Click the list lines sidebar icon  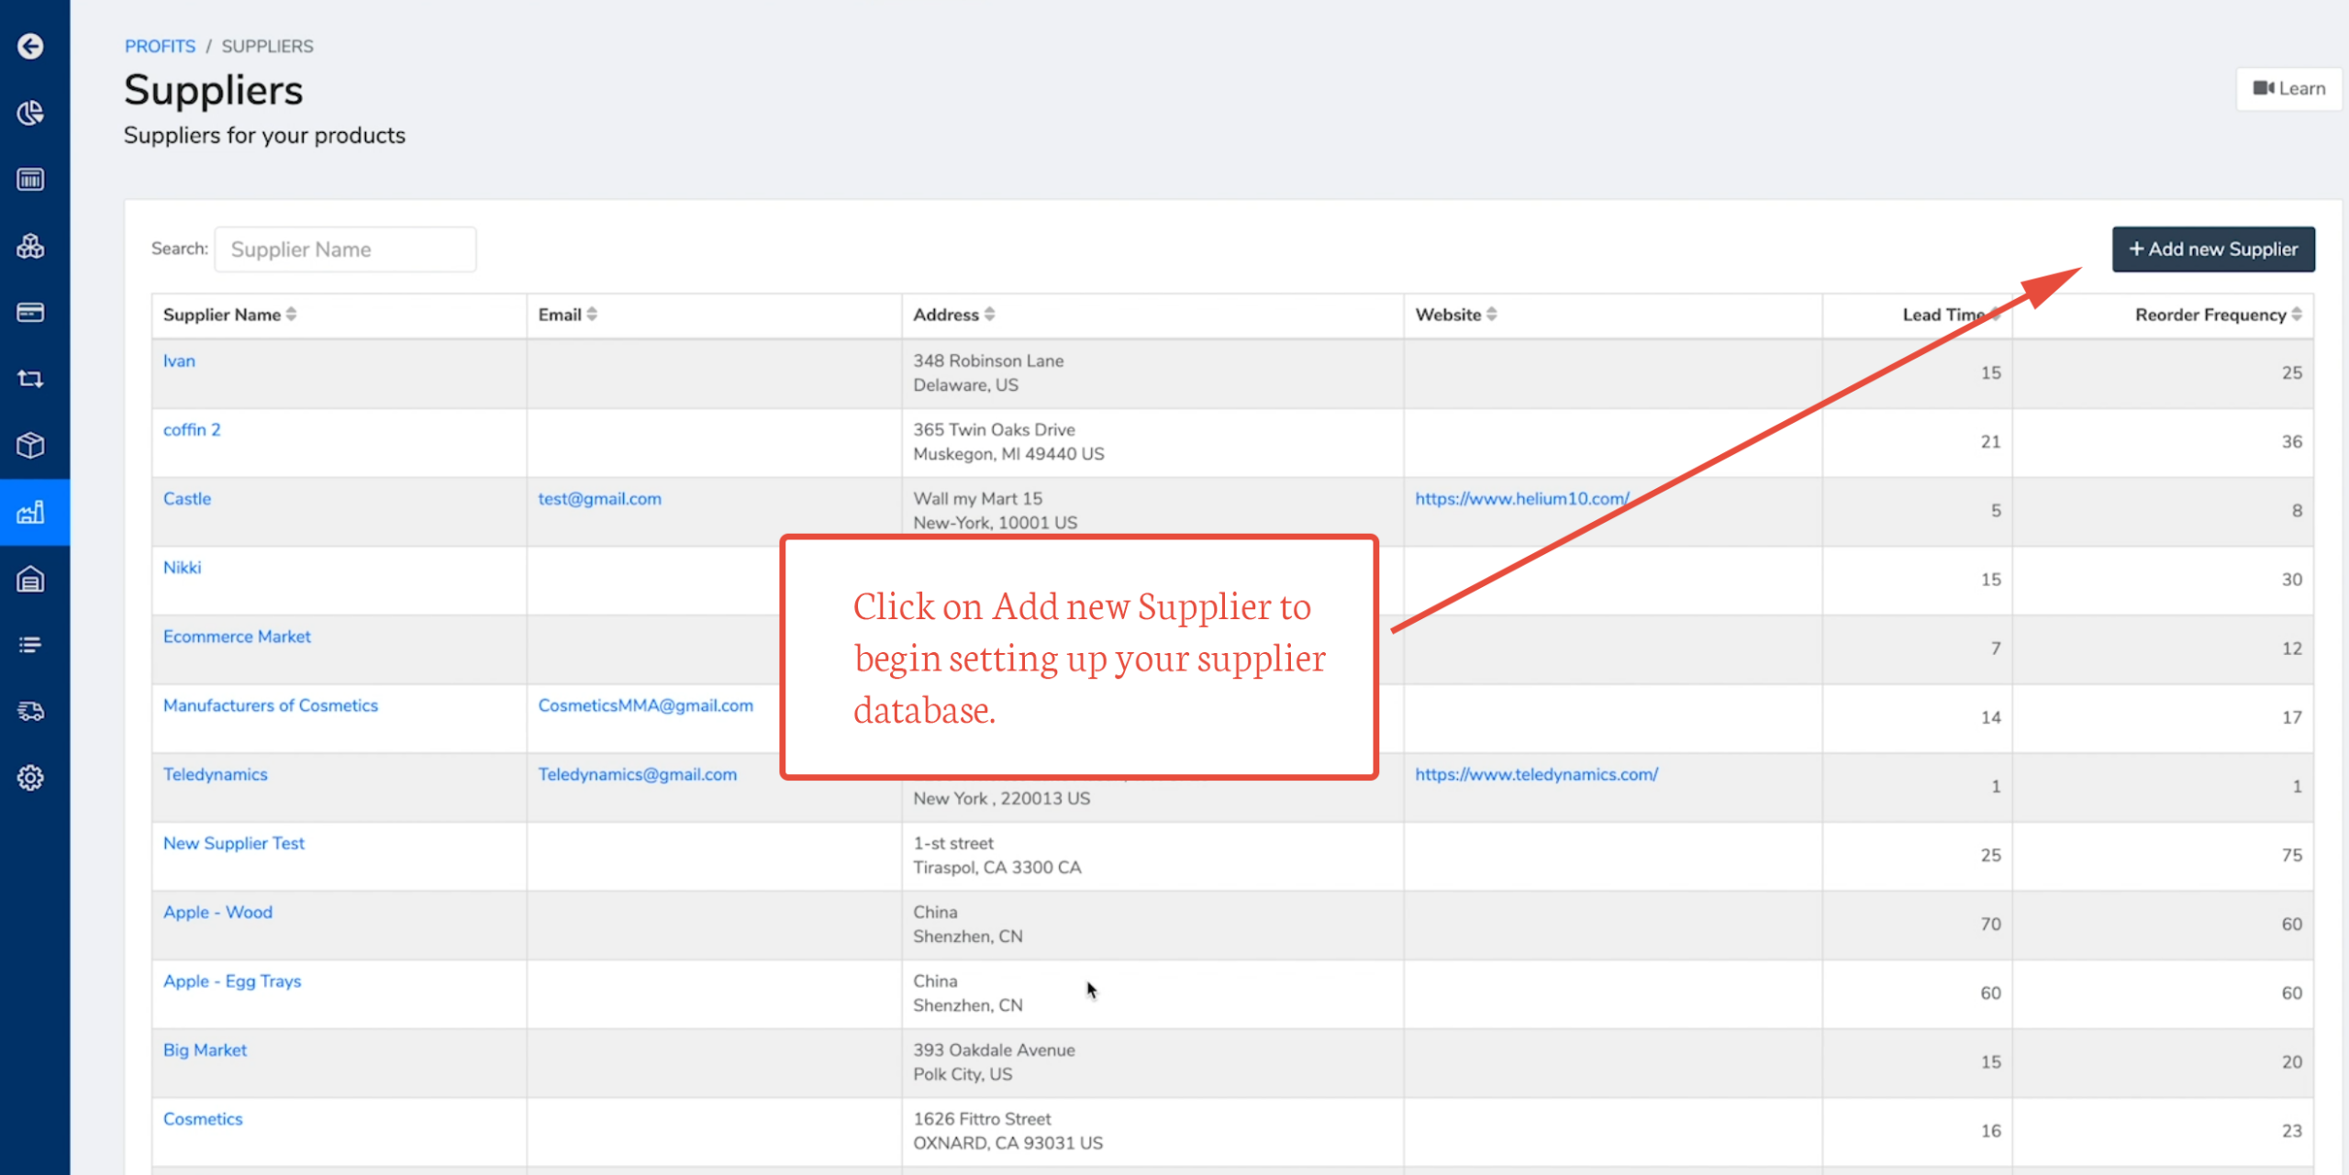pos(30,645)
